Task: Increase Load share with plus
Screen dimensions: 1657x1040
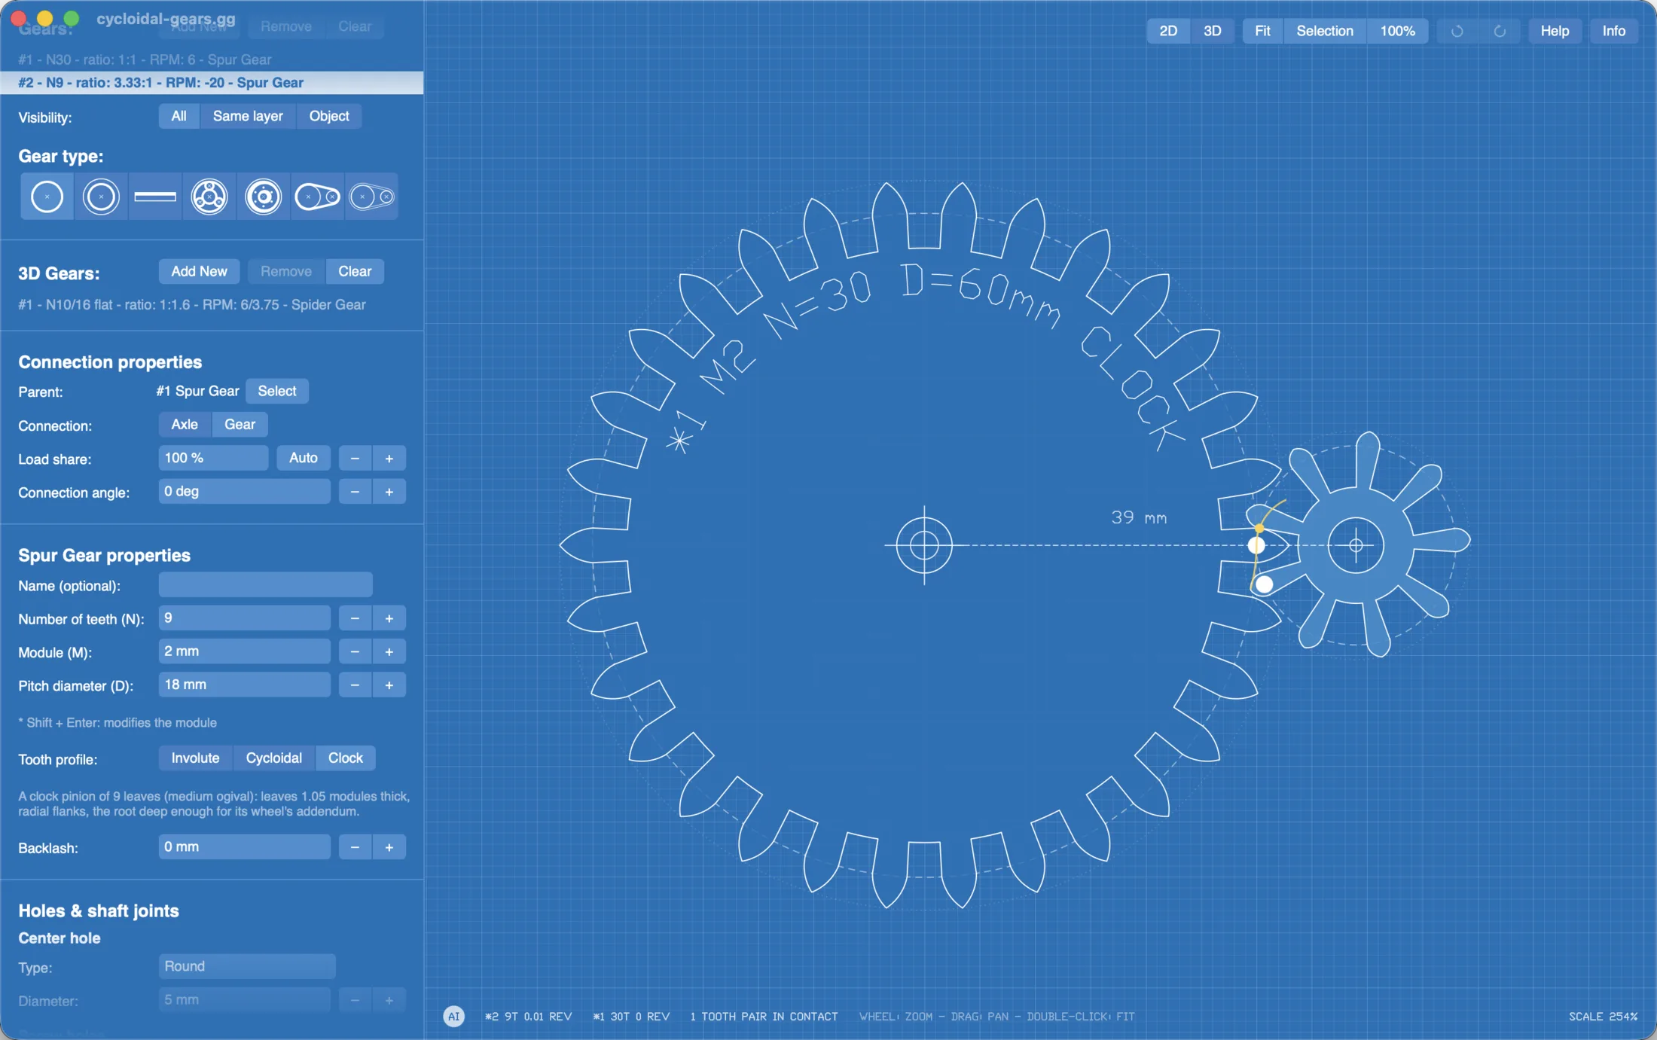Action: pos(389,458)
